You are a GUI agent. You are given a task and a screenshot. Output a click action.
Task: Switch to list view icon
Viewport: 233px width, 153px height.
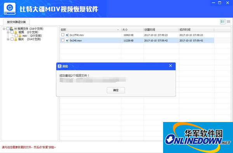pyautogui.click(x=223, y=22)
